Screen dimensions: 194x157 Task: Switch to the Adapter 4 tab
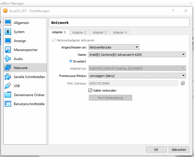(120, 32)
